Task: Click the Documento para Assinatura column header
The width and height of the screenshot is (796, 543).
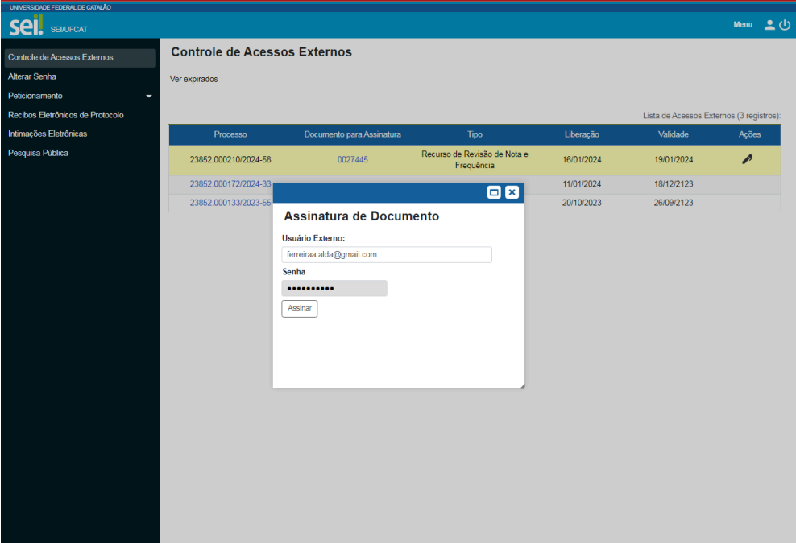Action: pyautogui.click(x=352, y=134)
